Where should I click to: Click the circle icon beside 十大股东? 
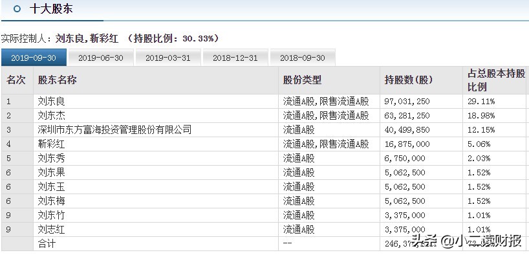(17, 9)
